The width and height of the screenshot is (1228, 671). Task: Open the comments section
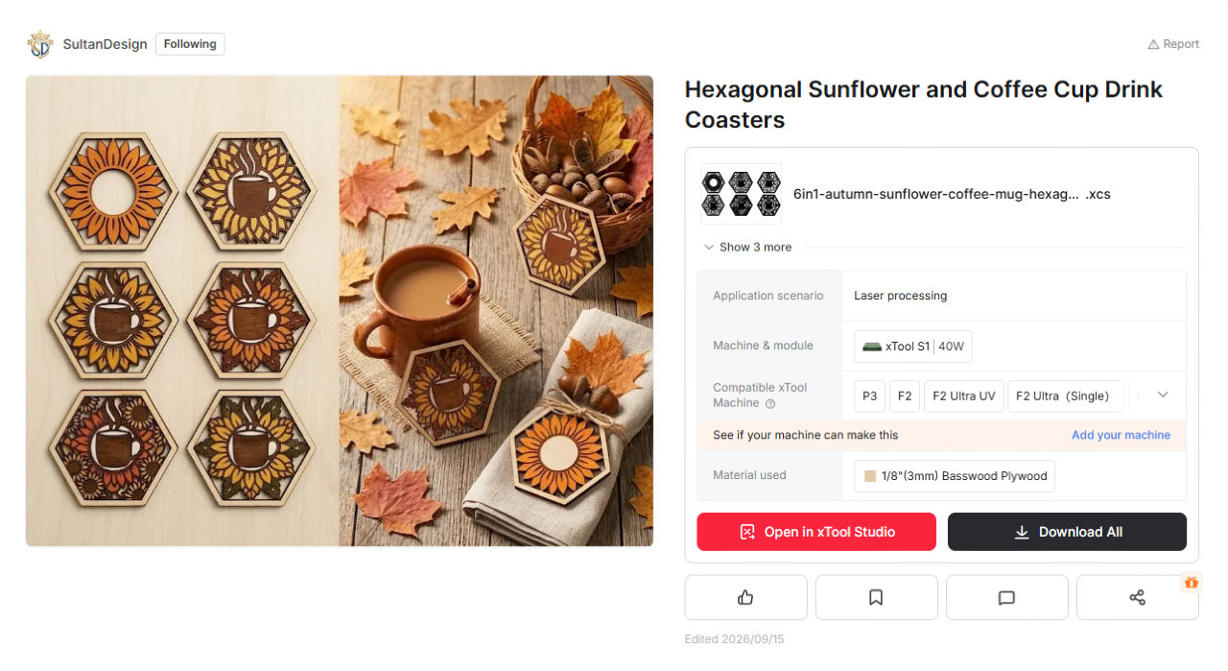(1006, 597)
